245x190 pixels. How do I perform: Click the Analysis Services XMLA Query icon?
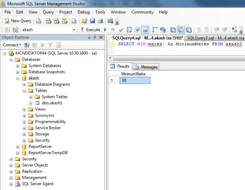[x=65, y=21]
